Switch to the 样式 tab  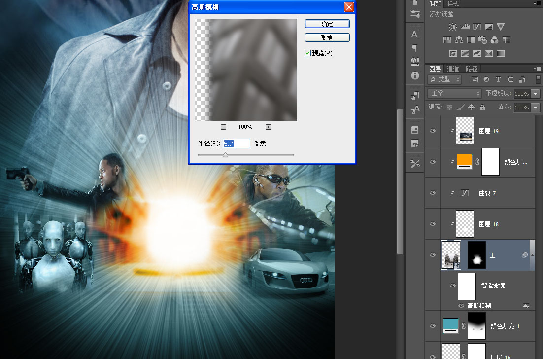453,4
